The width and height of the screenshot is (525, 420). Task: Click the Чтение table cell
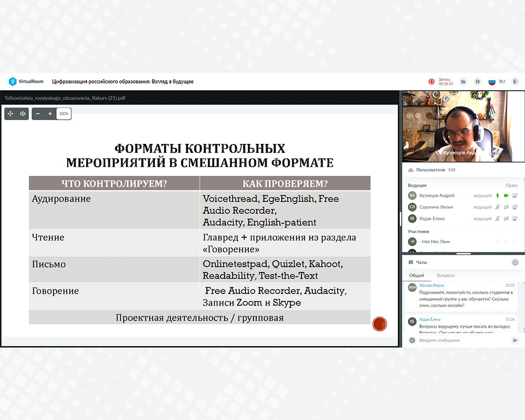coord(114,243)
